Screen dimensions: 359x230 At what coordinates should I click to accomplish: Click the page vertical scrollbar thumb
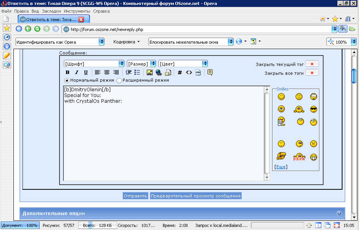pyautogui.click(x=354, y=76)
